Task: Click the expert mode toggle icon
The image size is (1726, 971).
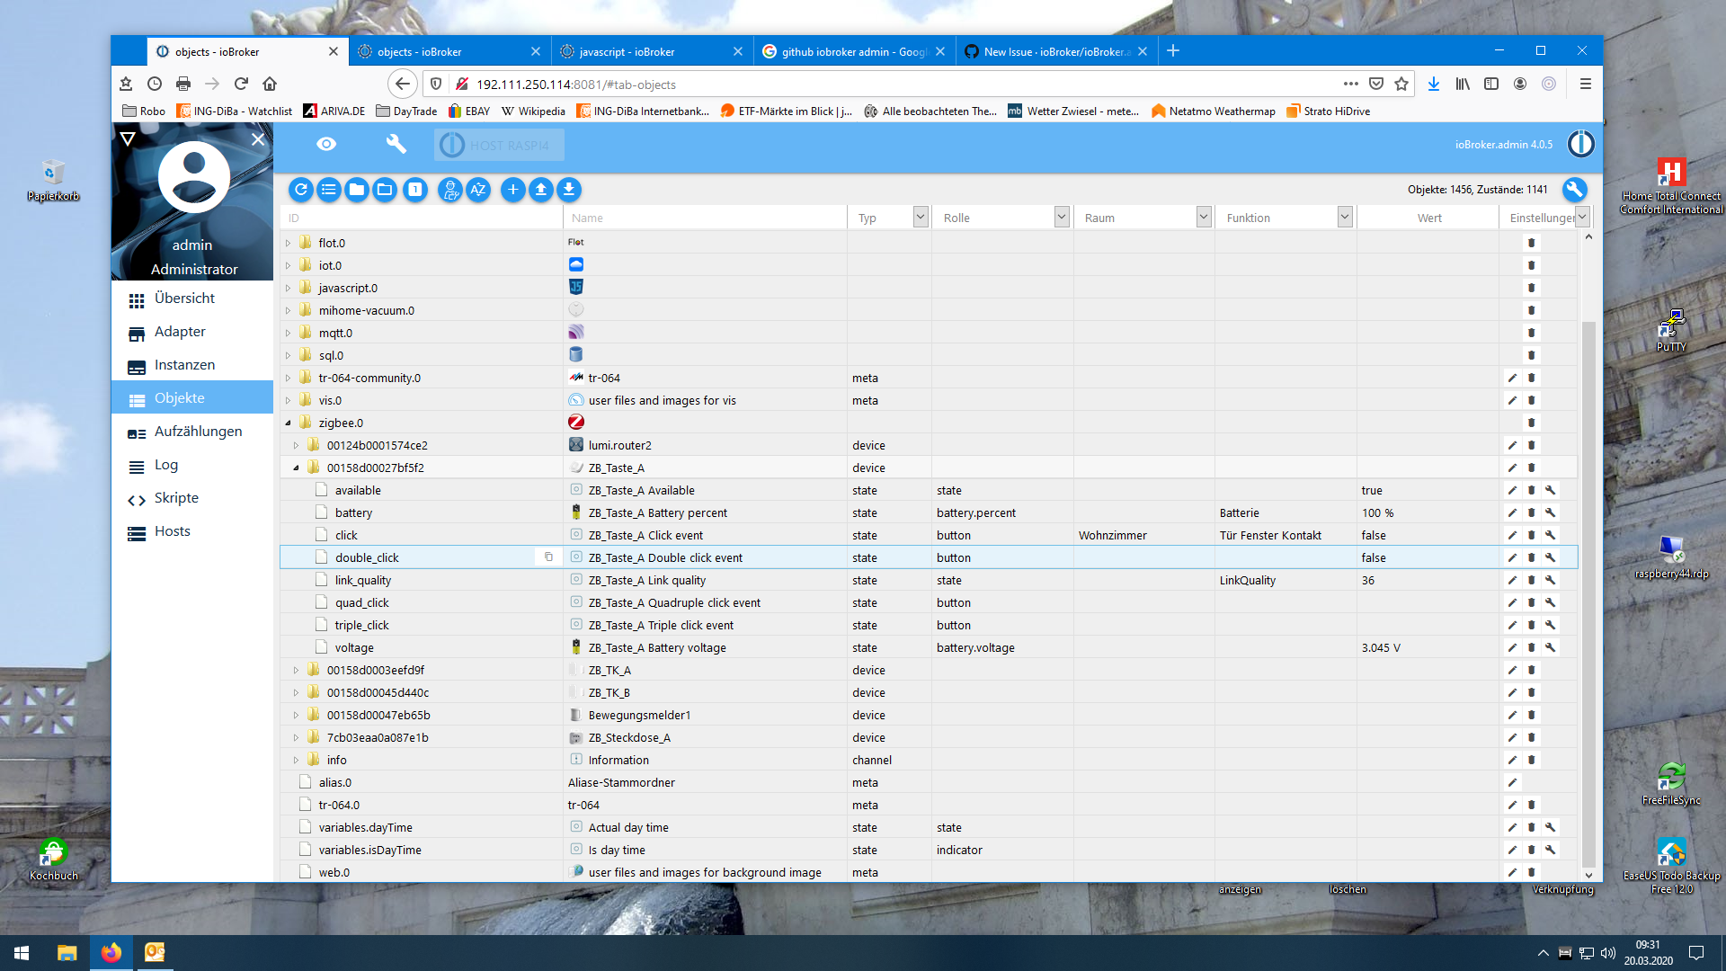Action: [450, 190]
